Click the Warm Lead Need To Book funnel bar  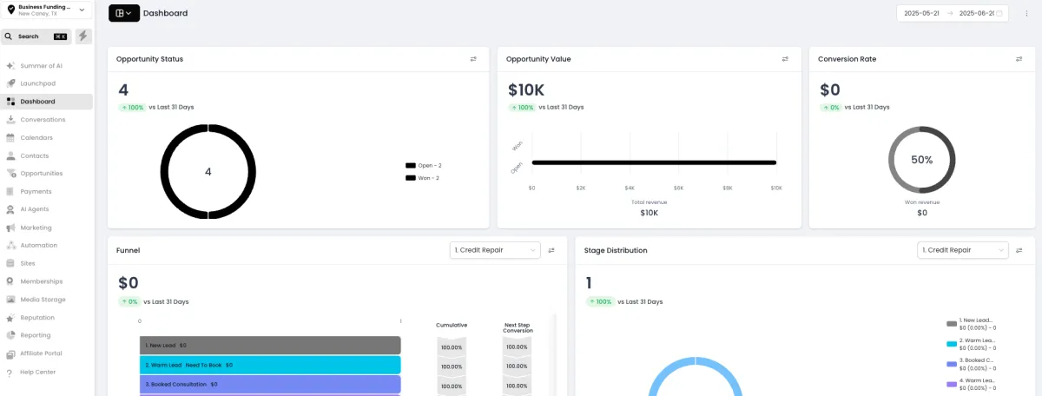coord(270,365)
